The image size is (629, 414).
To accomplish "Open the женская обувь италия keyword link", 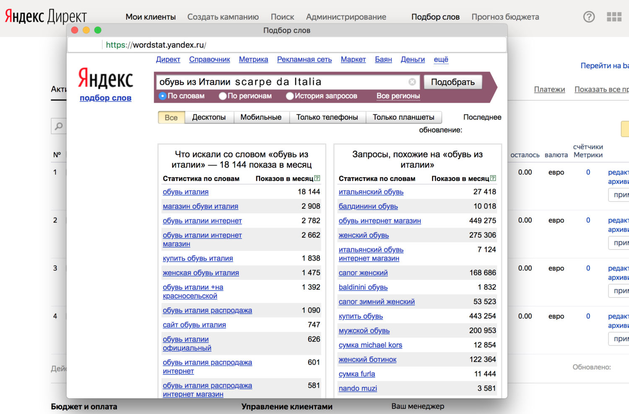I will point(201,273).
